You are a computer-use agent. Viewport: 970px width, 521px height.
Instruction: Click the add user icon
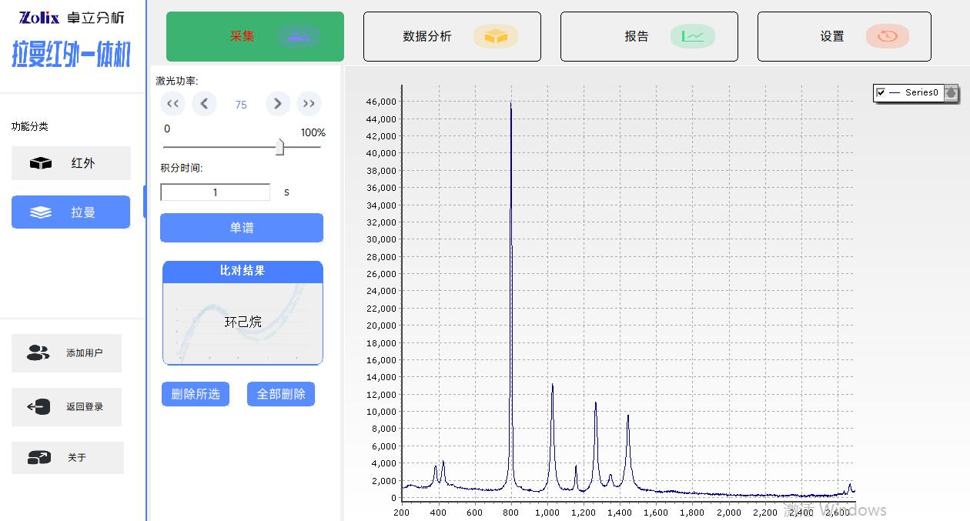(x=38, y=353)
